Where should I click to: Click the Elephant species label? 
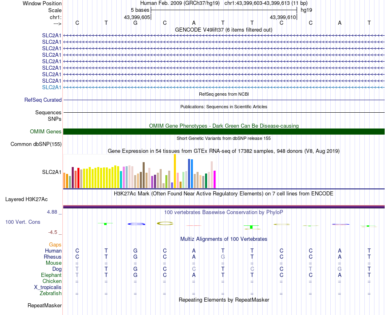pyautogui.click(x=51, y=275)
